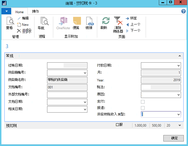Click the 1.000,00 value in 预扣税 header

(140, 126)
